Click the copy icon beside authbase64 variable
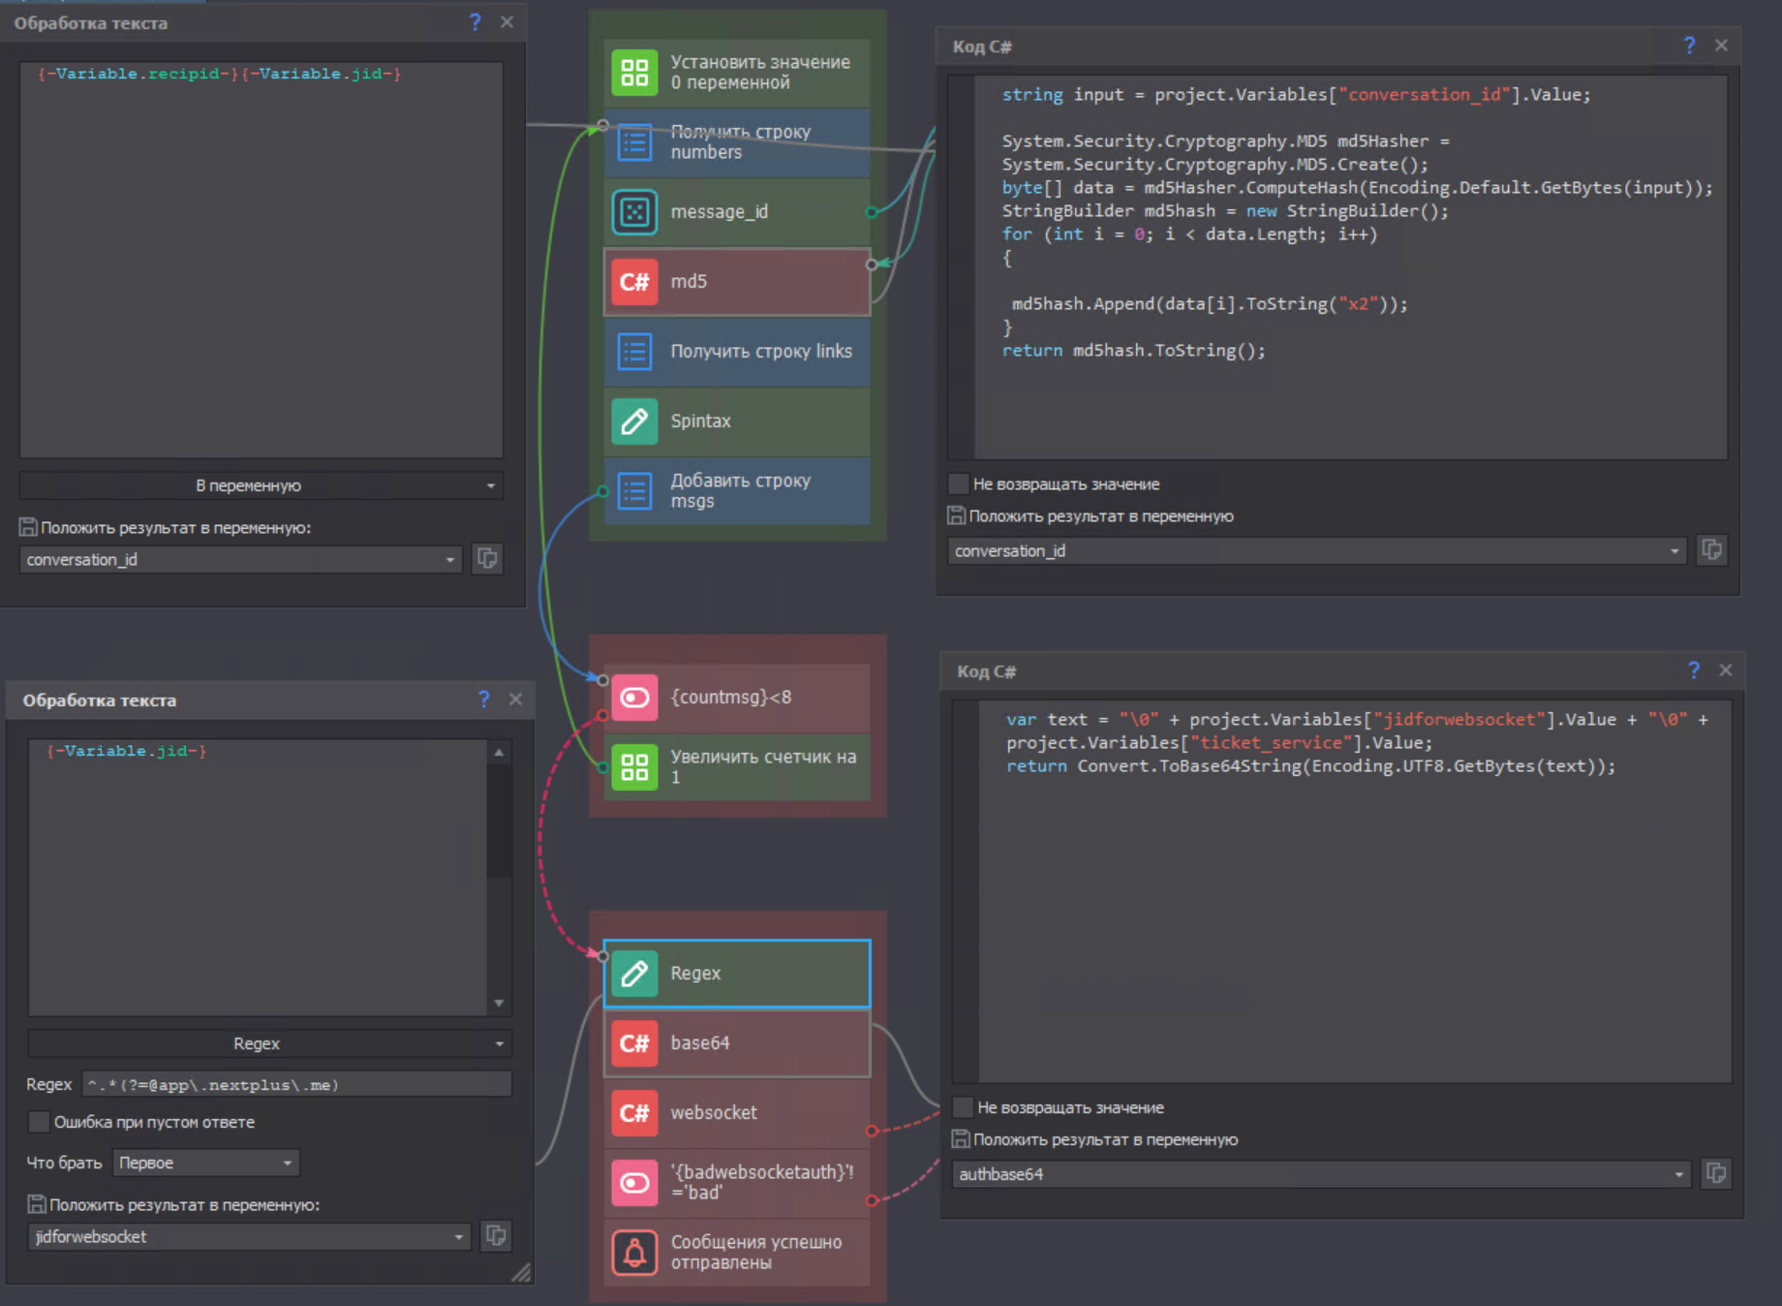Screen dimensions: 1782x1306 (1715, 1174)
